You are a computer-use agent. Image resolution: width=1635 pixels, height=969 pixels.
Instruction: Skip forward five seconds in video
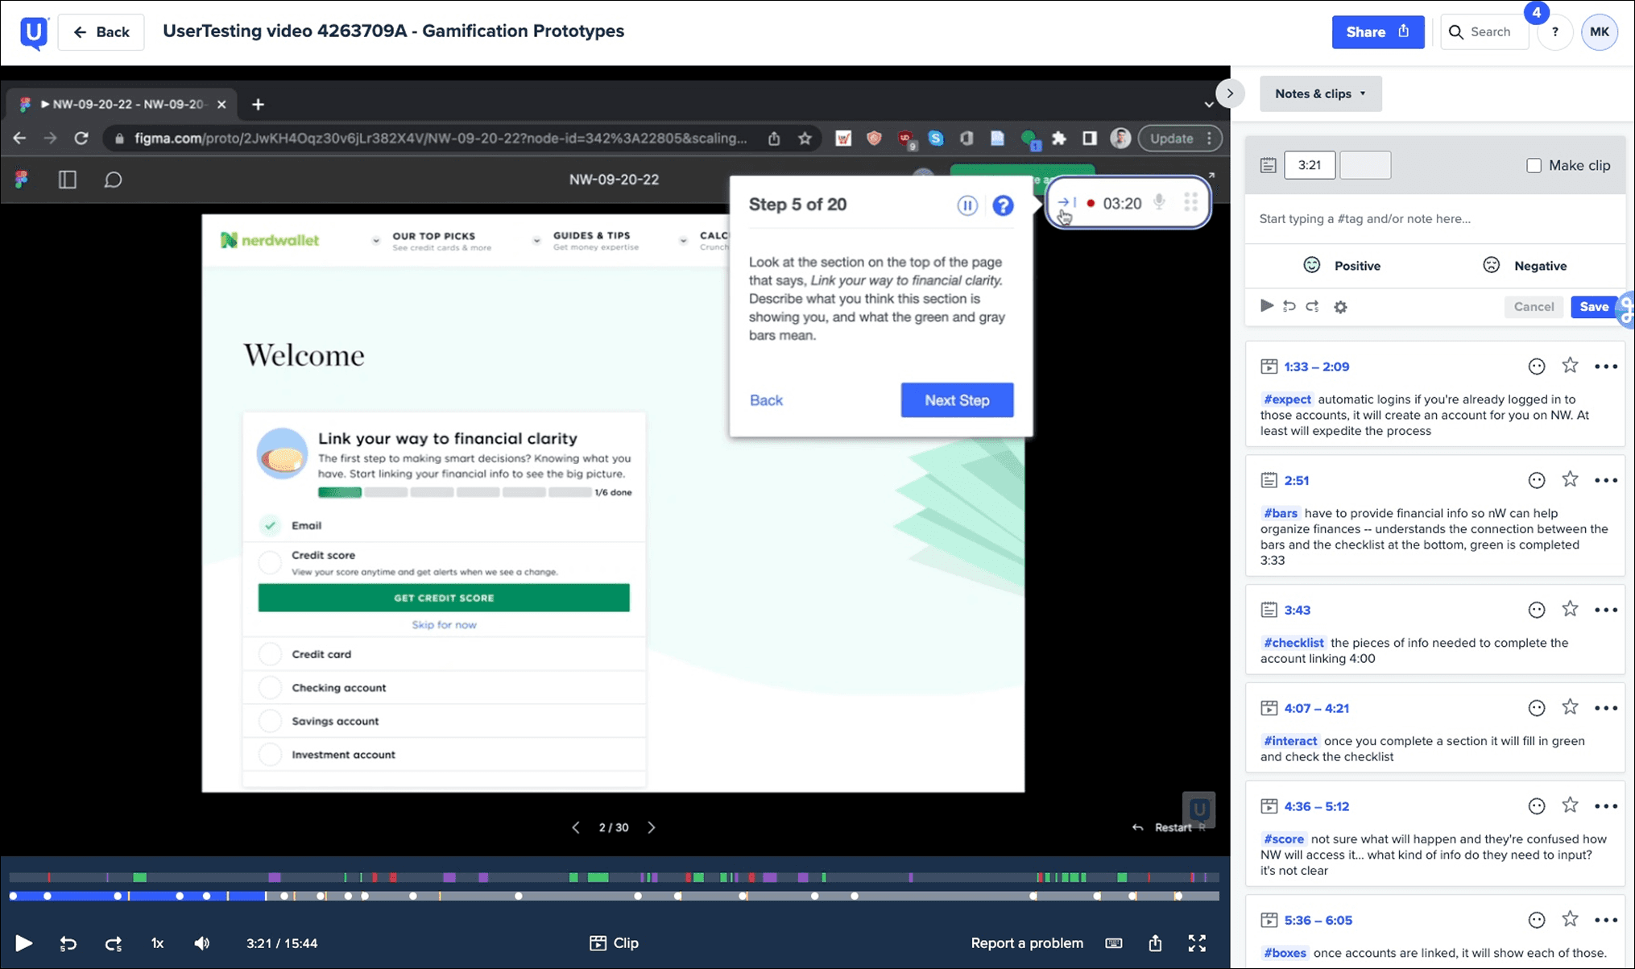pyautogui.click(x=114, y=943)
